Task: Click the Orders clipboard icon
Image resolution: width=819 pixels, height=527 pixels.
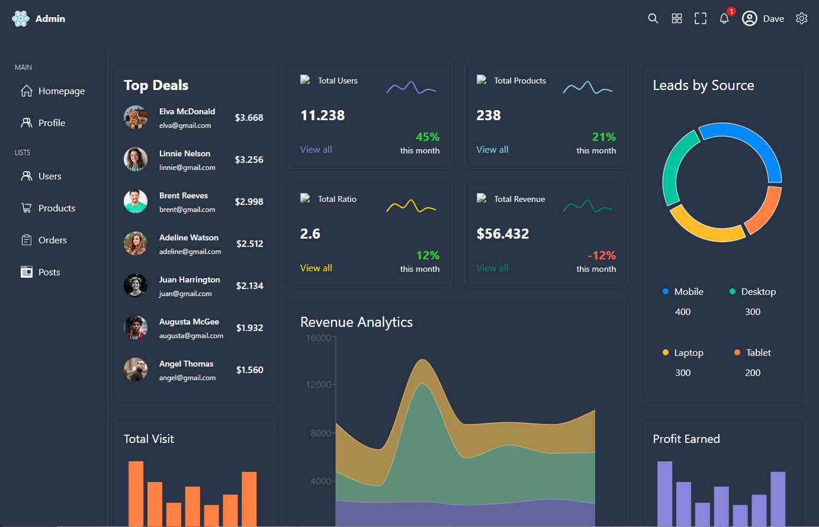Action: 27,240
